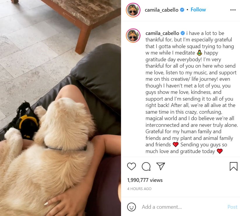Click the meditating person emoji in caption

[199, 53]
